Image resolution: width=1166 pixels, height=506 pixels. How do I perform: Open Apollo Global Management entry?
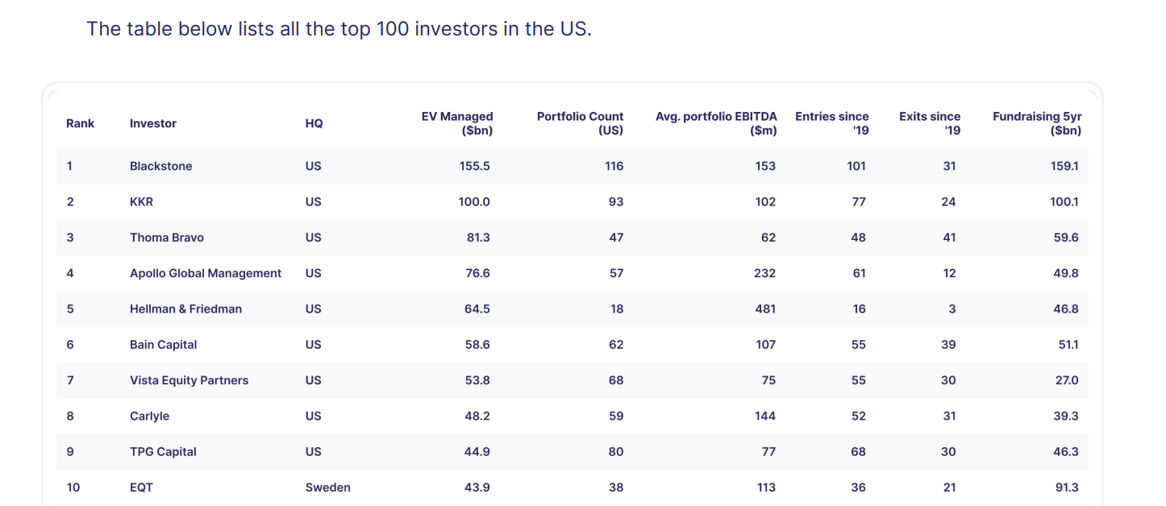tap(205, 273)
